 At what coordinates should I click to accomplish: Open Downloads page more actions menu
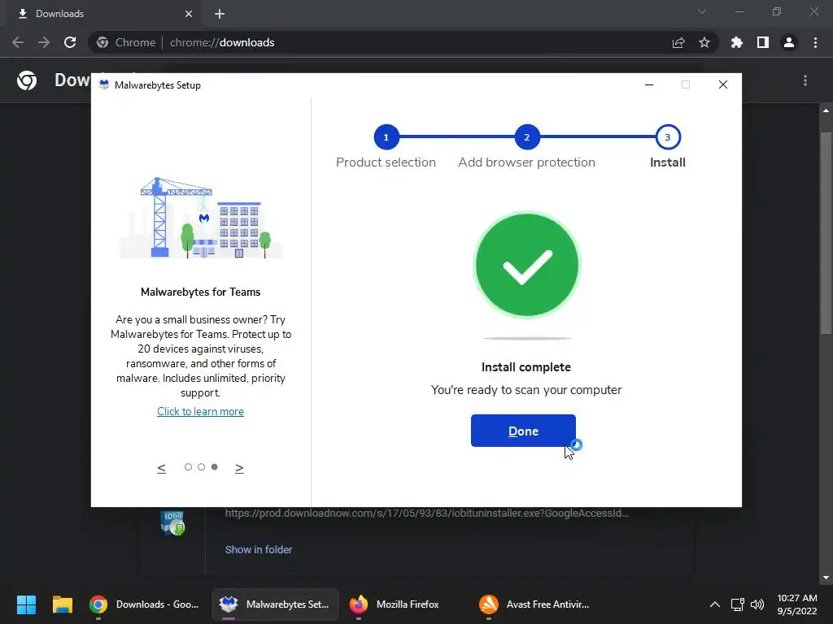click(x=805, y=80)
